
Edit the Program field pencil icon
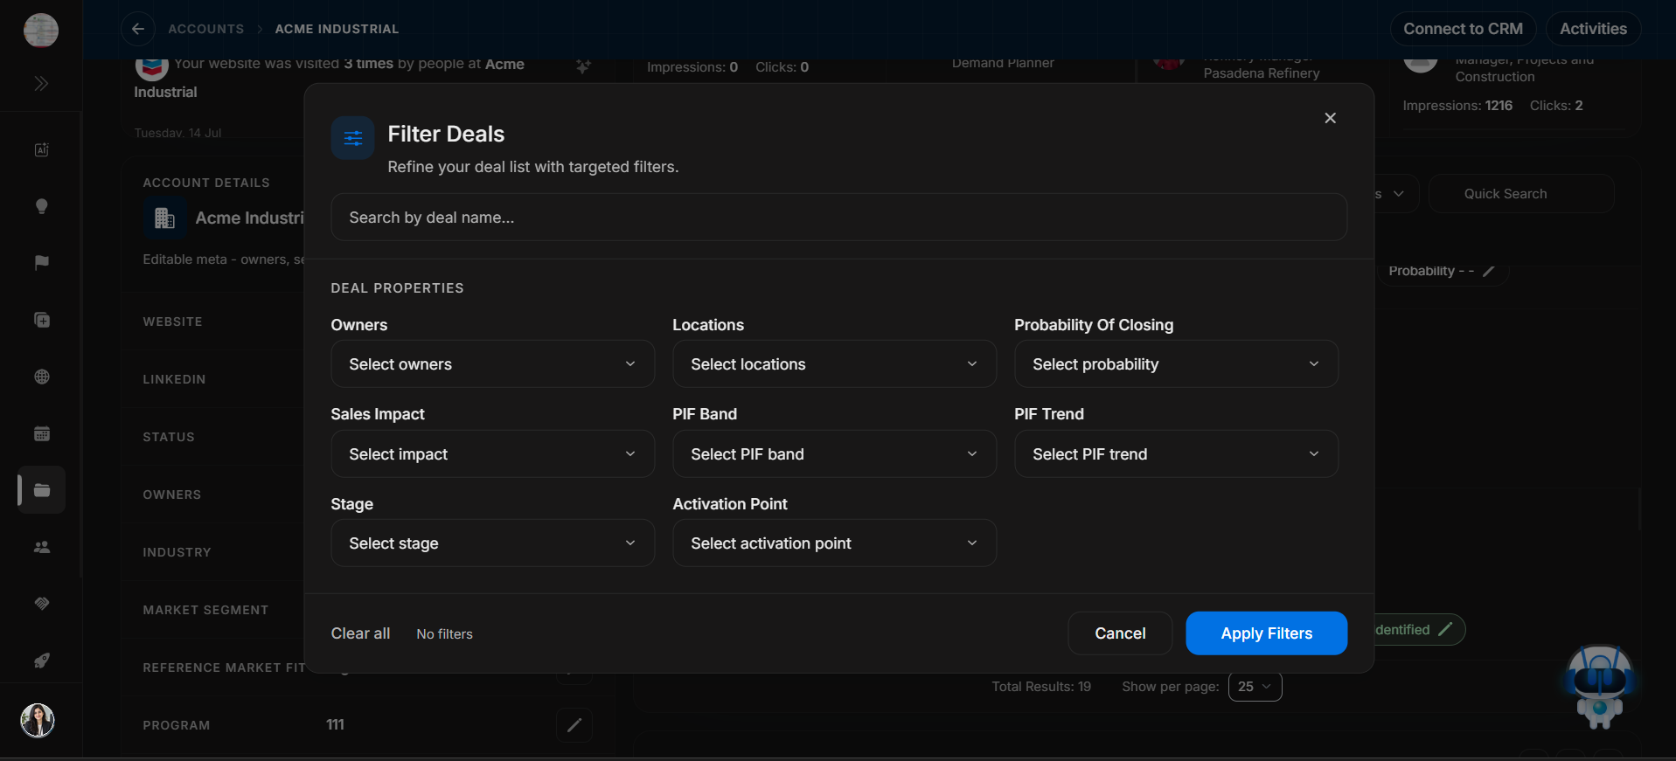pos(574,725)
